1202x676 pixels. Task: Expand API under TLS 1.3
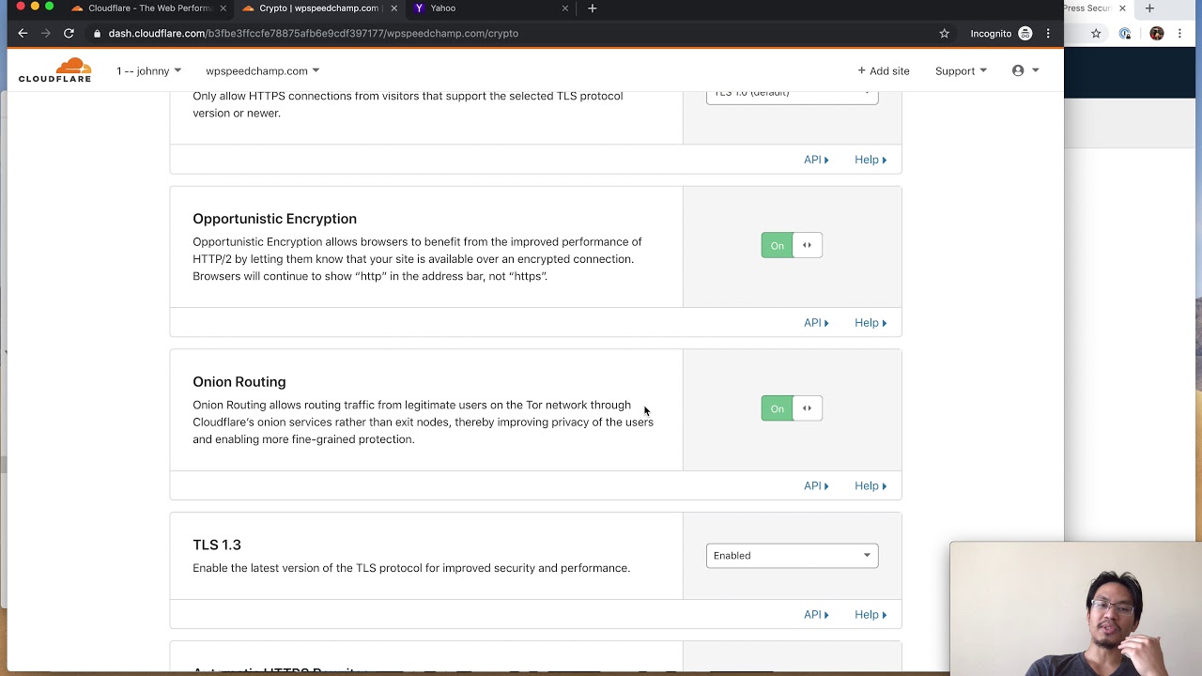click(816, 615)
